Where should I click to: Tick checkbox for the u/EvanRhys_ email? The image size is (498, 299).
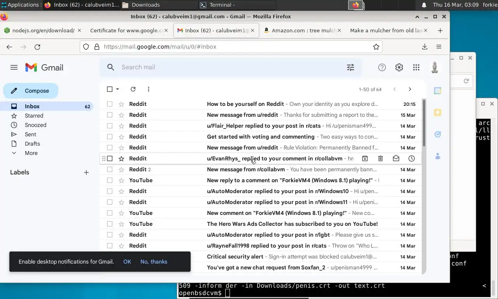pyautogui.click(x=110, y=158)
